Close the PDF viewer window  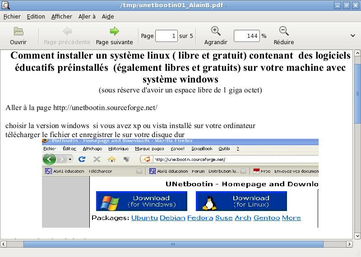pos(355,5)
